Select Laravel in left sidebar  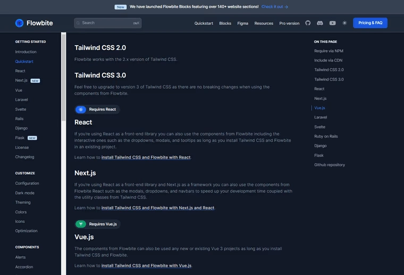pyautogui.click(x=21, y=100)
